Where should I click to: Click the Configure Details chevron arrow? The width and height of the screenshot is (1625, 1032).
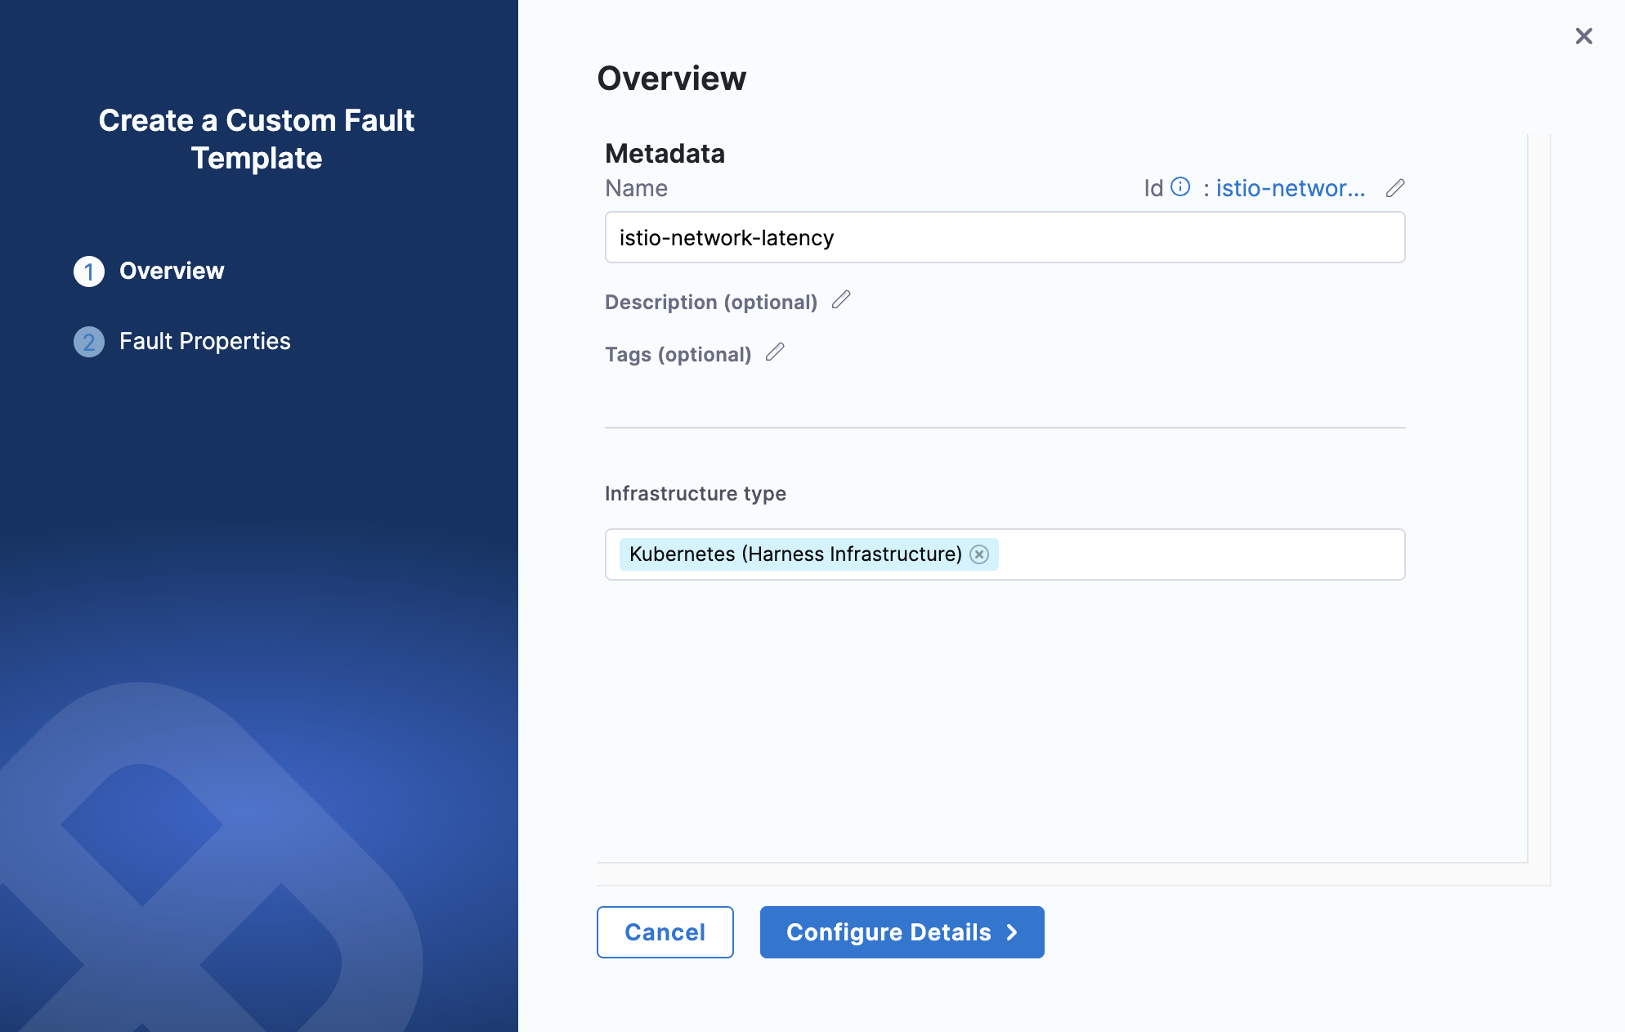(x=1012, y=932)
